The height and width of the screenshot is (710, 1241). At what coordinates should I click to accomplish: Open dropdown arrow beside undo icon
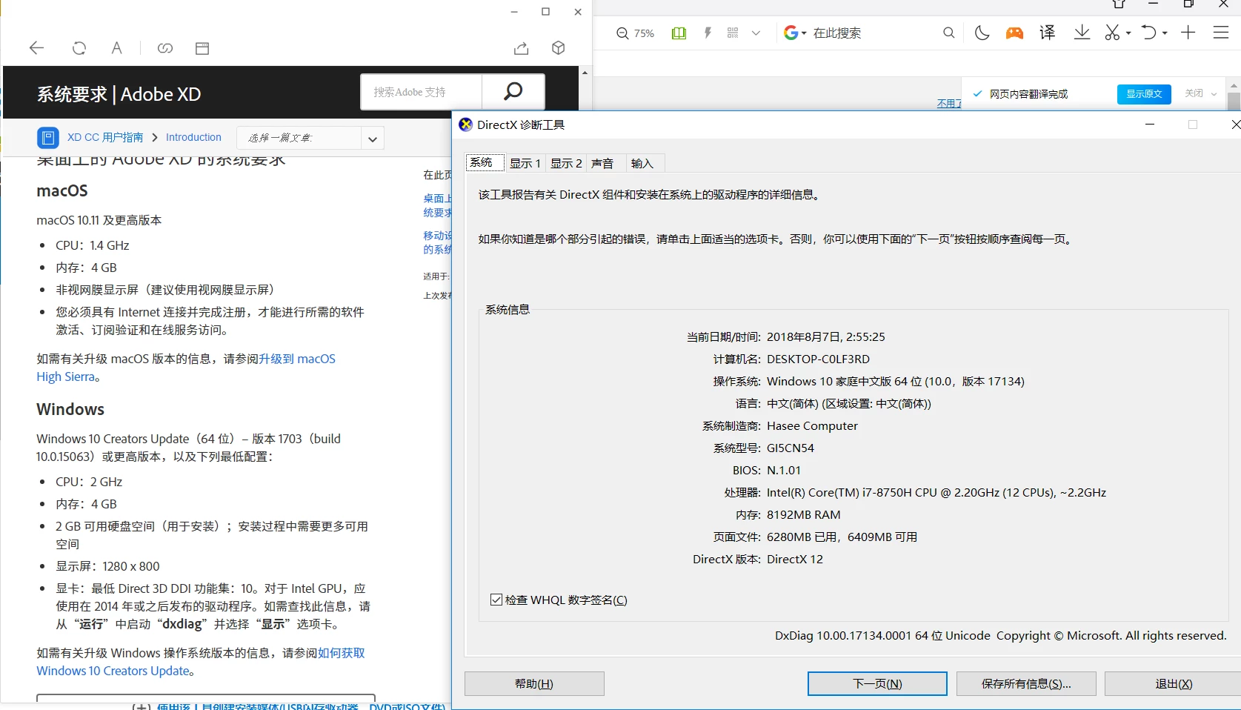pos(1165,33)
